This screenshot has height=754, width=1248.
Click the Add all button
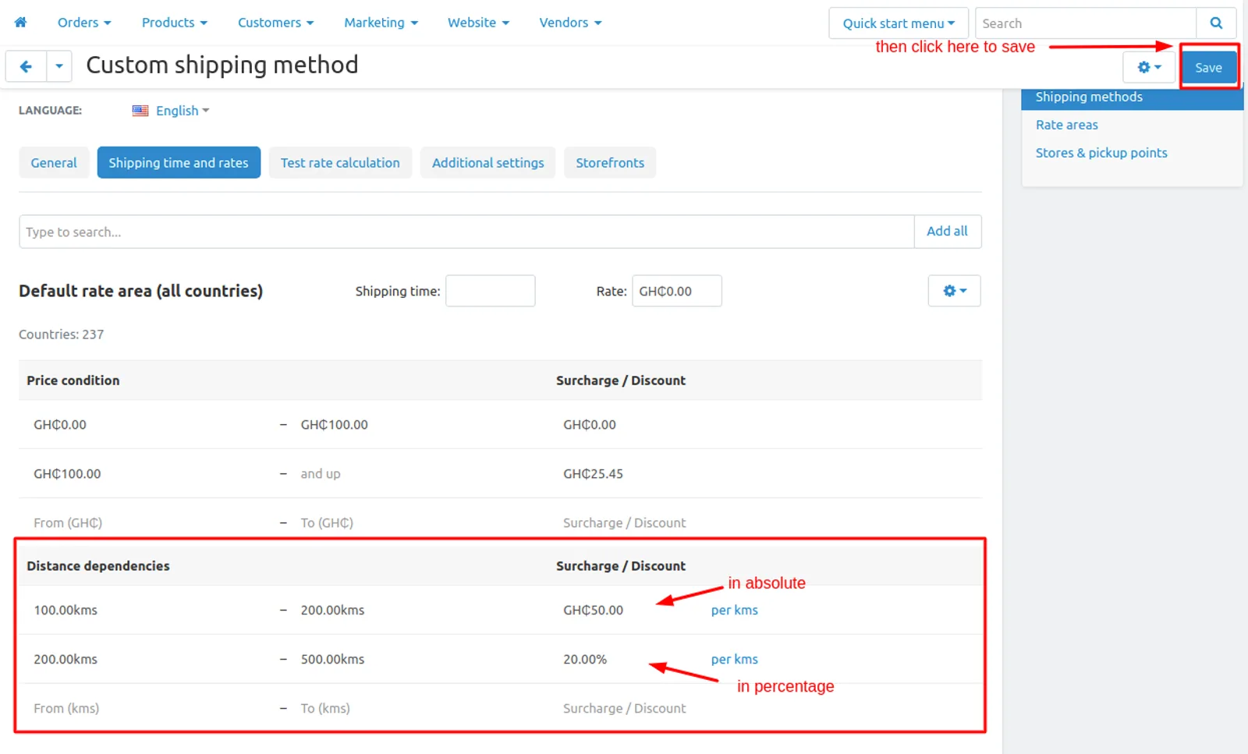pyautogui.click(x=947, y=232)
